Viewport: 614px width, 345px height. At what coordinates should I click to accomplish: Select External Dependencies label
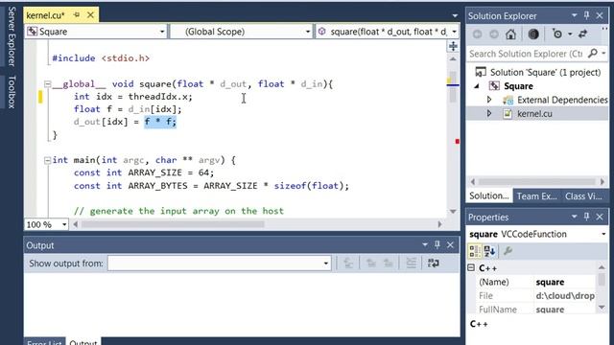pyautogui.click(x=562, y=100)
